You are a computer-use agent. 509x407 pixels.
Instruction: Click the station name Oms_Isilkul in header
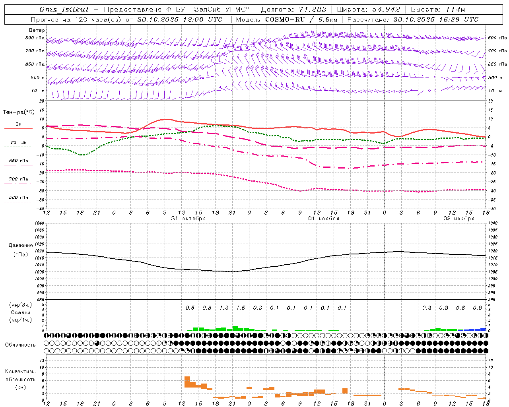(x=64, y=10)
